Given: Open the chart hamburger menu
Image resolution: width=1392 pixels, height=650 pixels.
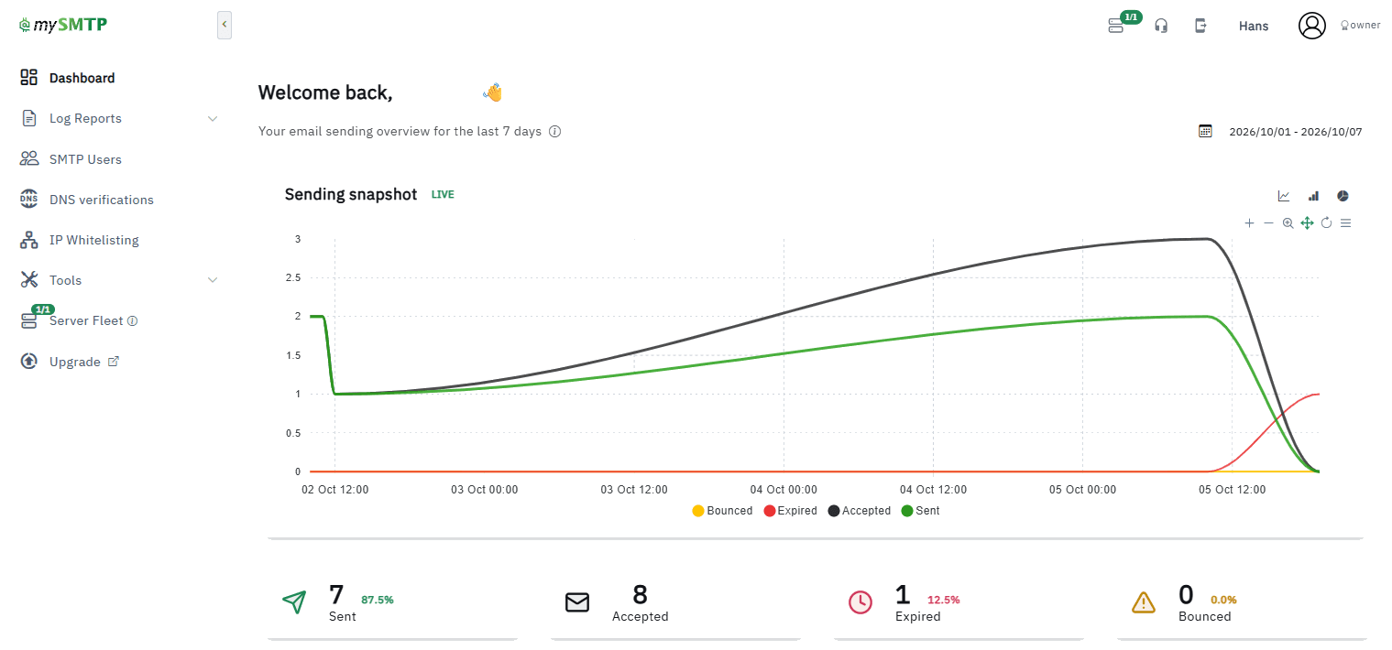Looking at the screenshot, I should click(x=1345, y=223).
